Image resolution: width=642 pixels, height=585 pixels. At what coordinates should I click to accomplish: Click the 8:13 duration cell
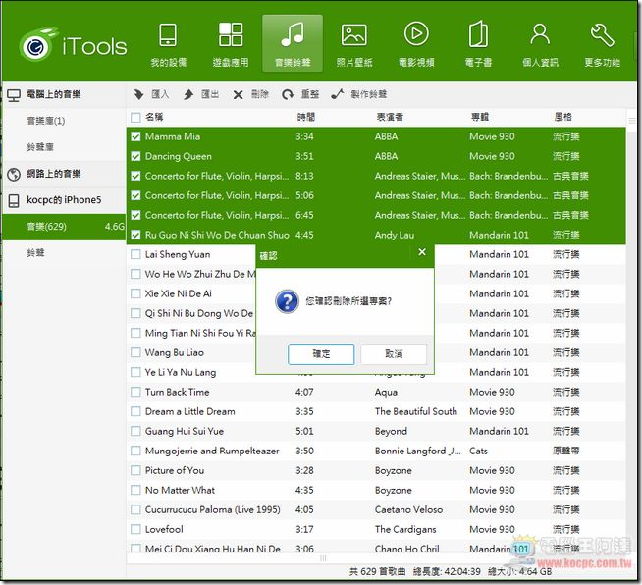[304, 176]
